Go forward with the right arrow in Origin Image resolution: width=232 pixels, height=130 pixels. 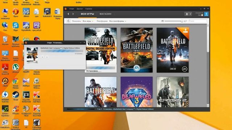click(x=73, y=14)
